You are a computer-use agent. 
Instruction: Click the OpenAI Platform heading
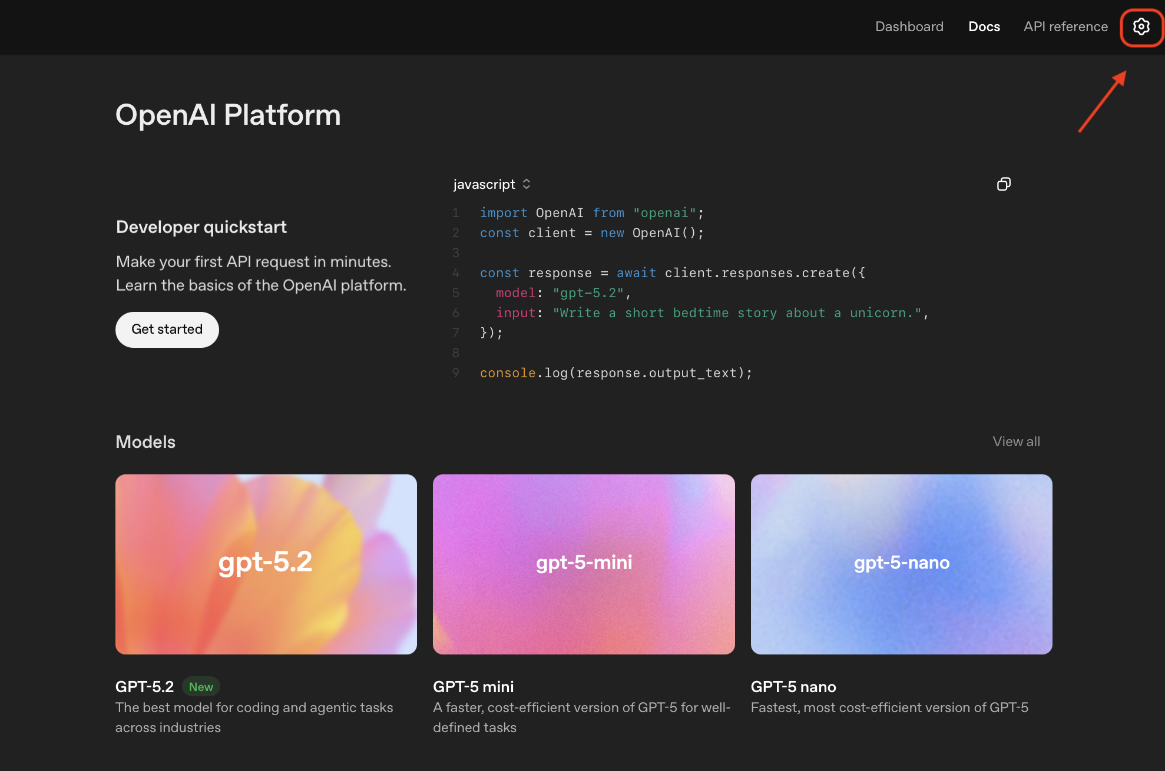pos(228,115)
